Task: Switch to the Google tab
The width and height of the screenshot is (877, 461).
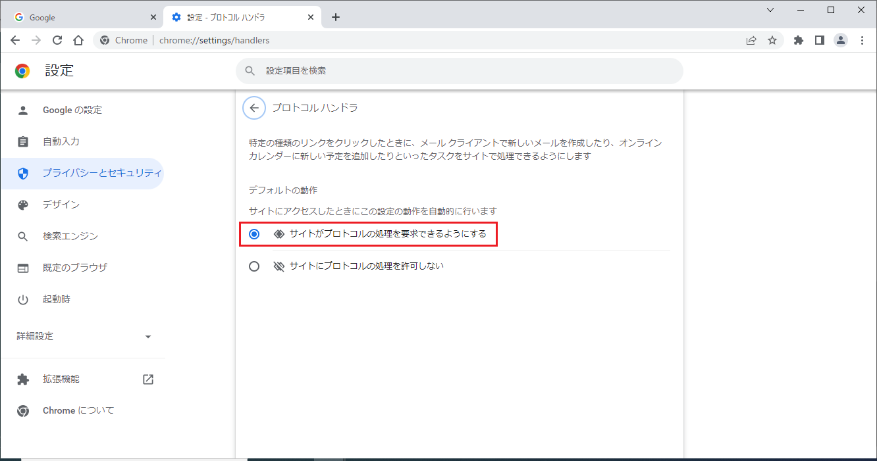Action: click(x=82, y=17)
